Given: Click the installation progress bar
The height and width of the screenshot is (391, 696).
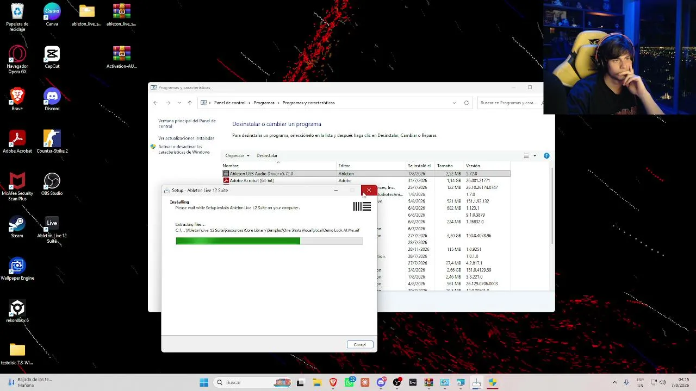Looking at the screenshot, I should click(x=269, y=241).
